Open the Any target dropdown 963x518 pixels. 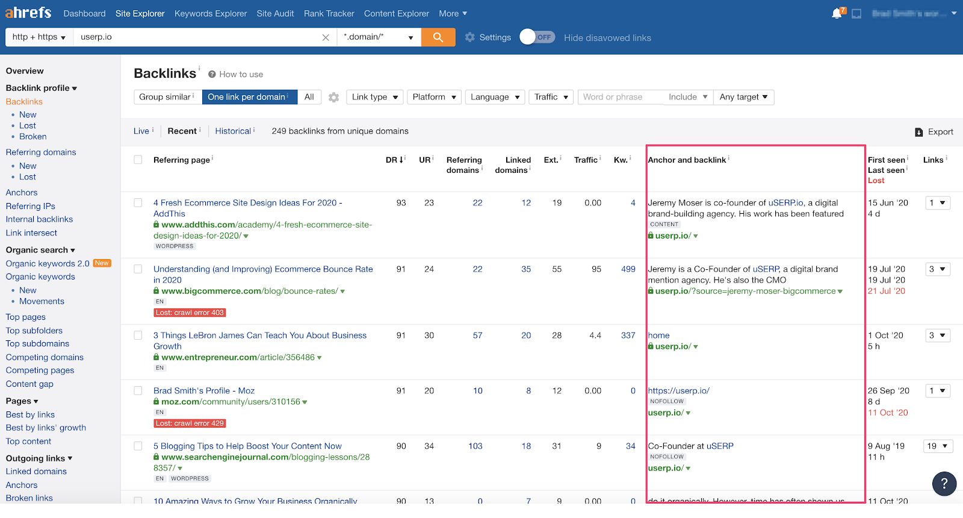(x=744, y=97)
